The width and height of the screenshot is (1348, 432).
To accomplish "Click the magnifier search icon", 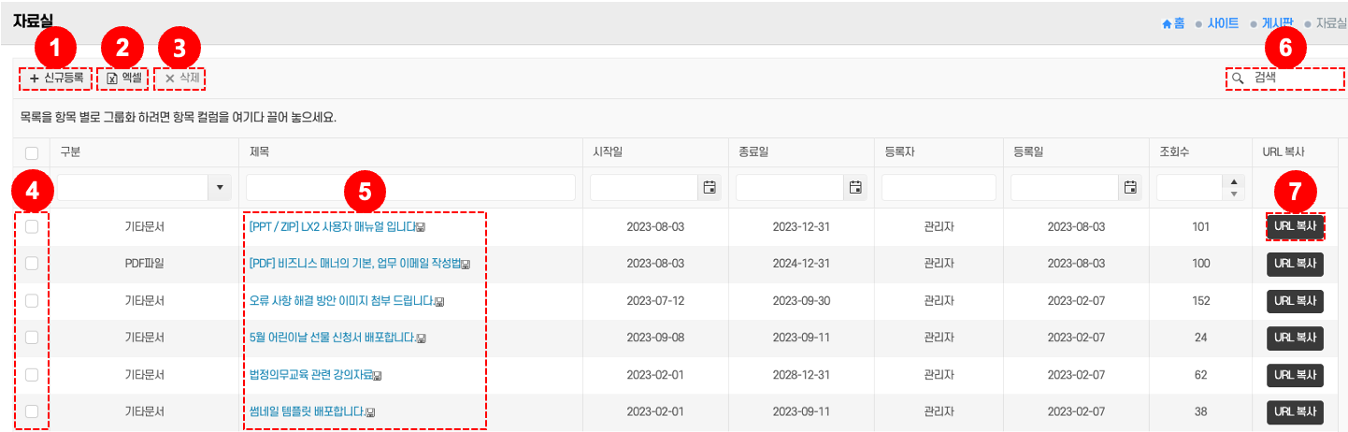I will pos(1238,79).
